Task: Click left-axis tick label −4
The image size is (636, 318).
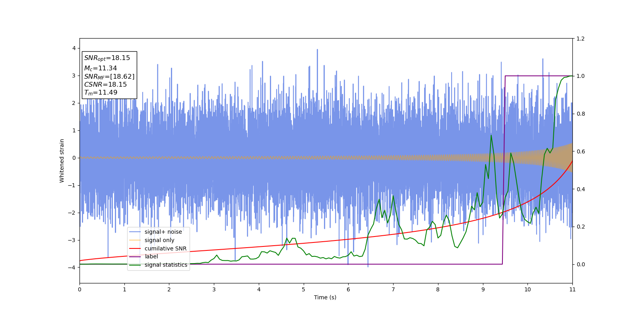Action: [72, 268]
